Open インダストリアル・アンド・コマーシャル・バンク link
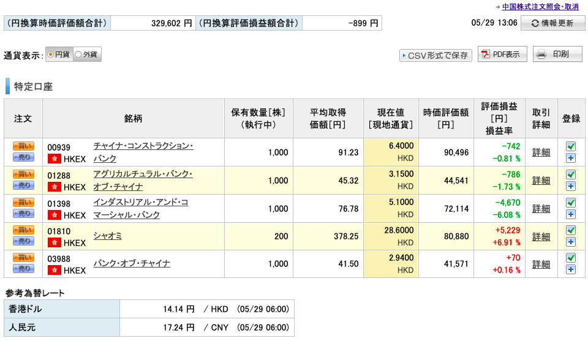Image resolution: width=588 pixels, height=341 pixels. [141, 208]
